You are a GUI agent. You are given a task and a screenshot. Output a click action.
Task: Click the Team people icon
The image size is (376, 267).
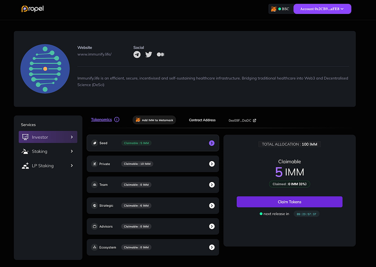pos(94,185)
